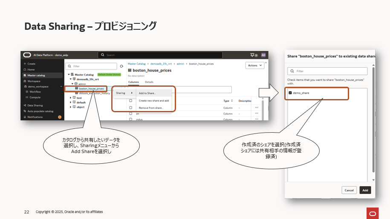Image resolution: width=390 pixels, height=219 pixels.
Task: Open Auto populate catalog
Action: click(38, 111)
